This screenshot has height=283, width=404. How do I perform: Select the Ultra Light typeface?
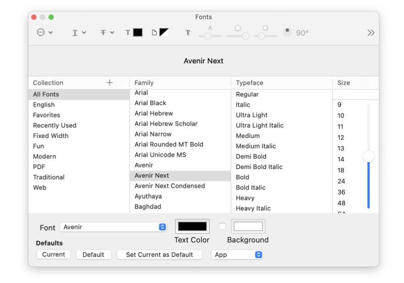coord(282,115)
